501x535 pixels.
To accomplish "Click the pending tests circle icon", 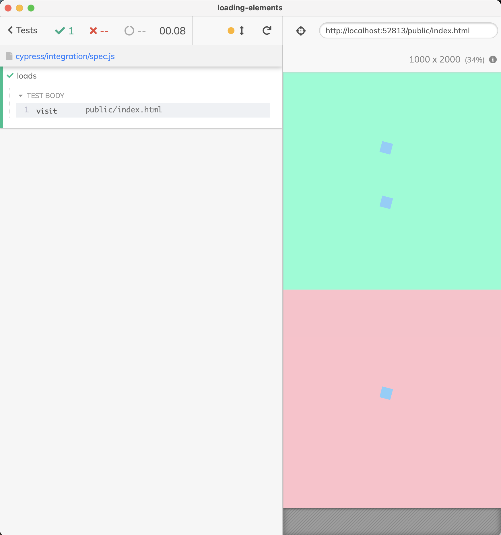I will click(x=129, y=31).
